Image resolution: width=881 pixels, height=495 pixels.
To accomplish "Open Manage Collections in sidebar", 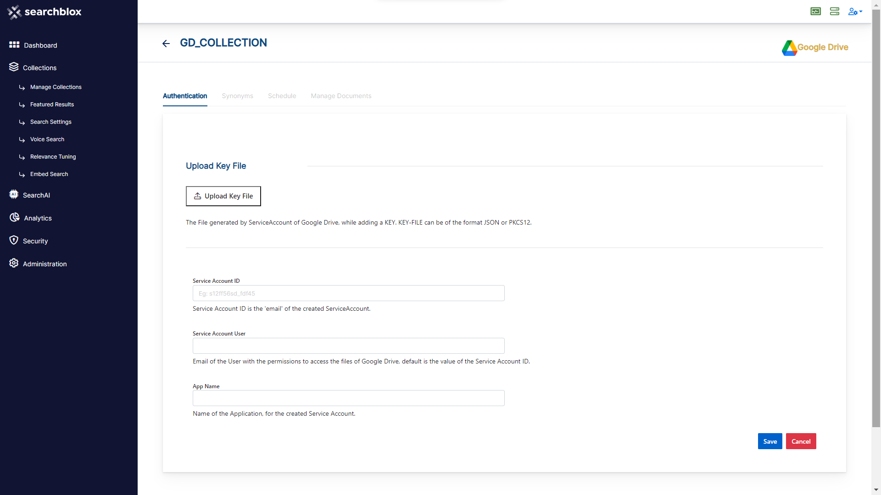I will [56, 87].
